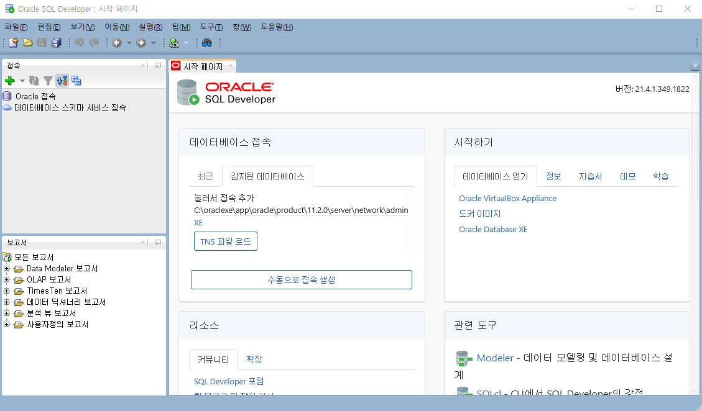Screen dimensions: 702x411
Task: Open the 도구(T) menu
Action: point(211,27)
